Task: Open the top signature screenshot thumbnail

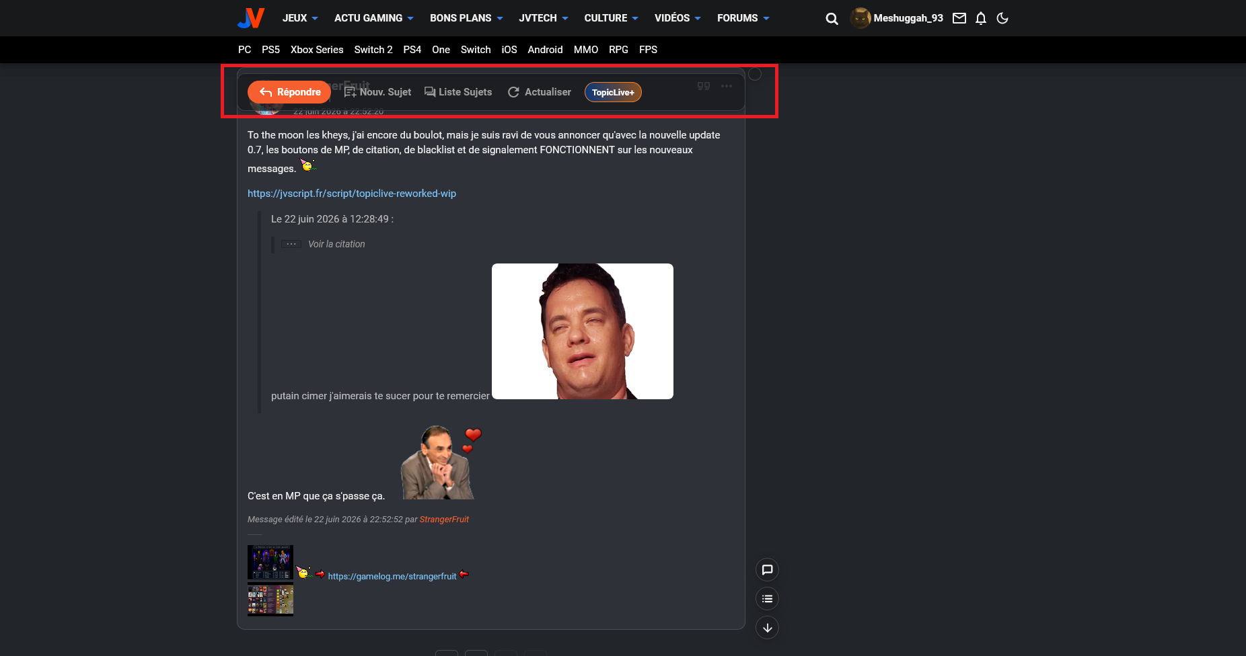Action: click(270, 563)
